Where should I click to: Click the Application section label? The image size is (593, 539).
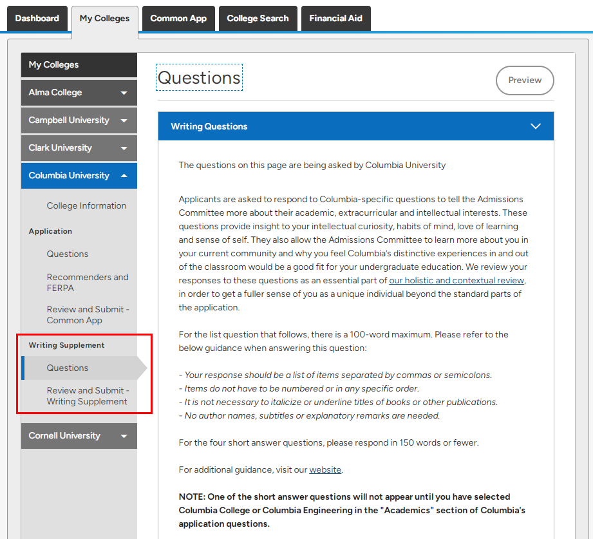pyautogui.click(x=50, y=231)
